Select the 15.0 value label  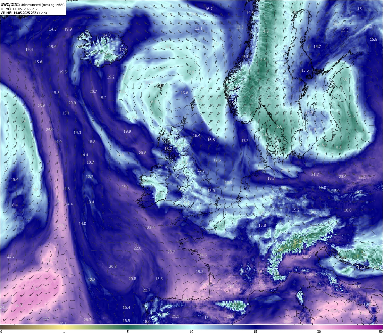211,191
